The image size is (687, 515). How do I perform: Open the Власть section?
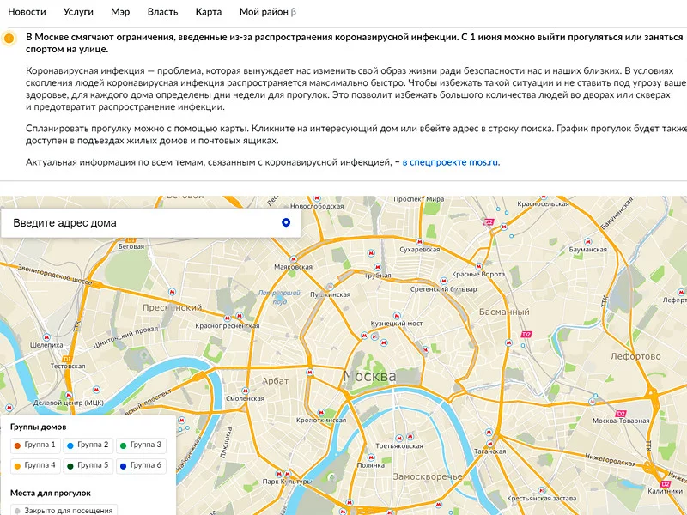162,12
